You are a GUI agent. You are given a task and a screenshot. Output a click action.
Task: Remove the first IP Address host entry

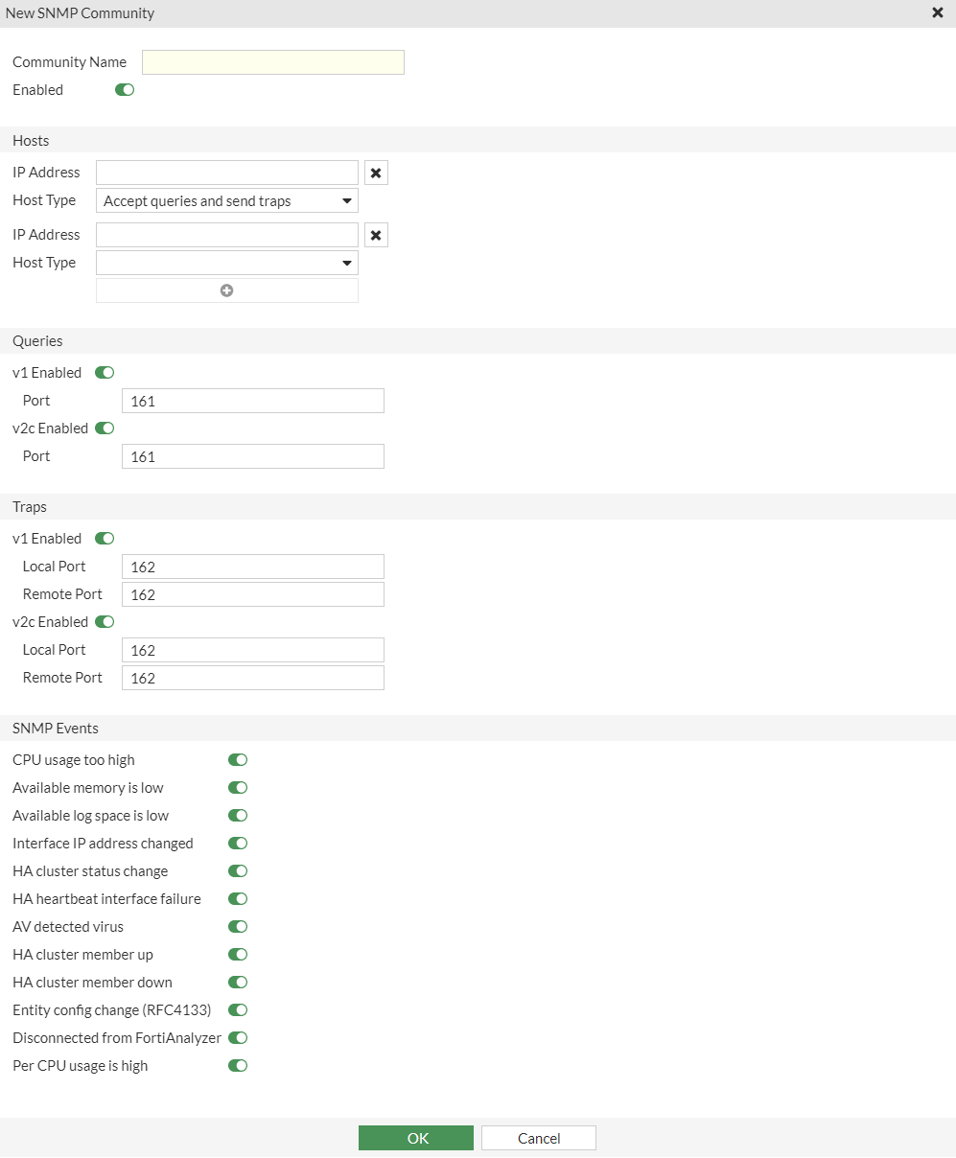tap(376, 173)
